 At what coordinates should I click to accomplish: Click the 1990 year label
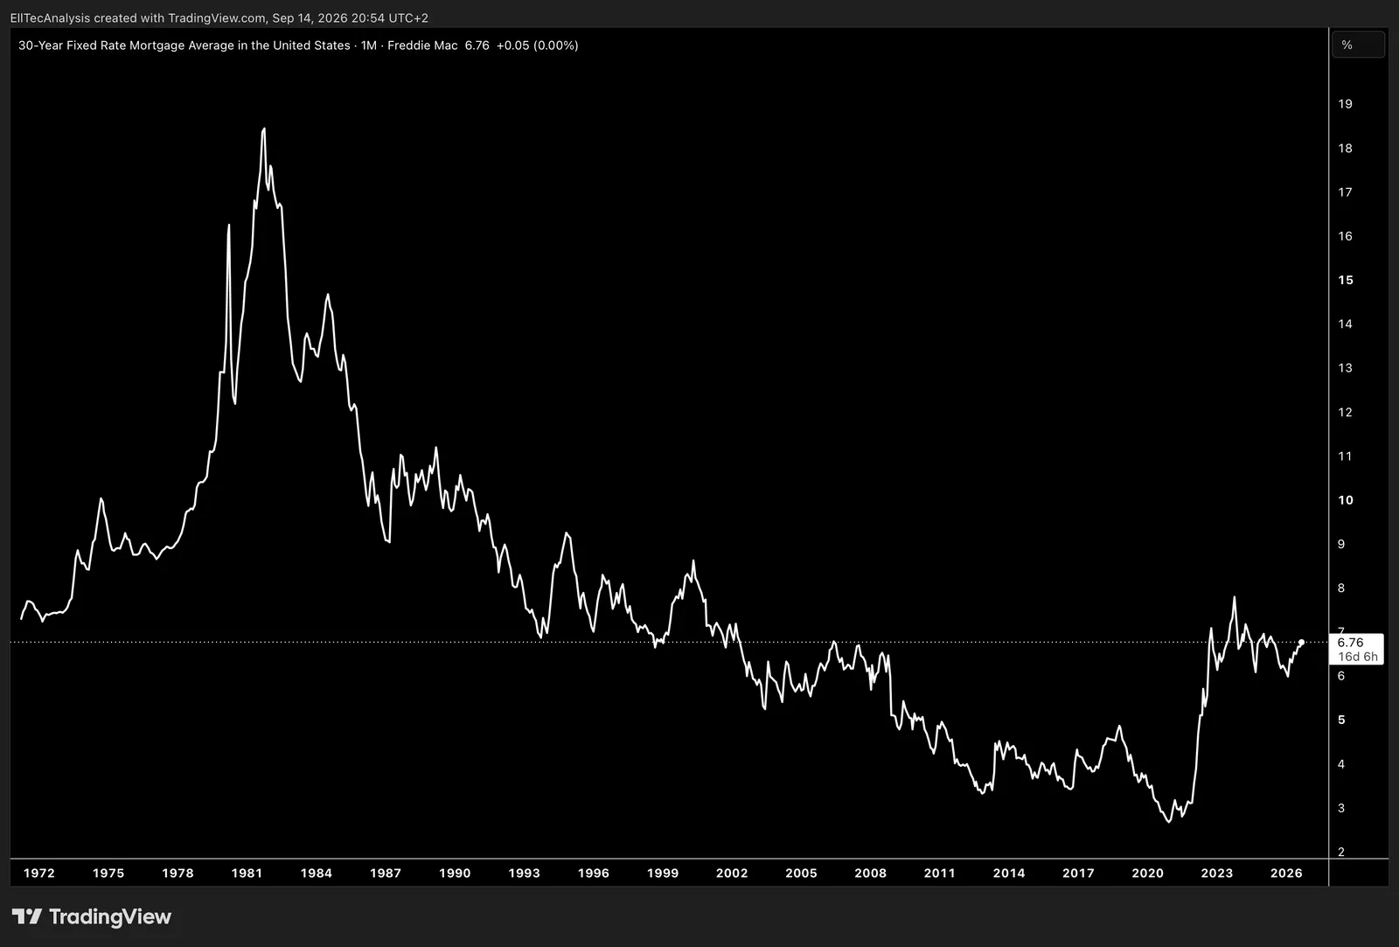(x=455, y=873)
